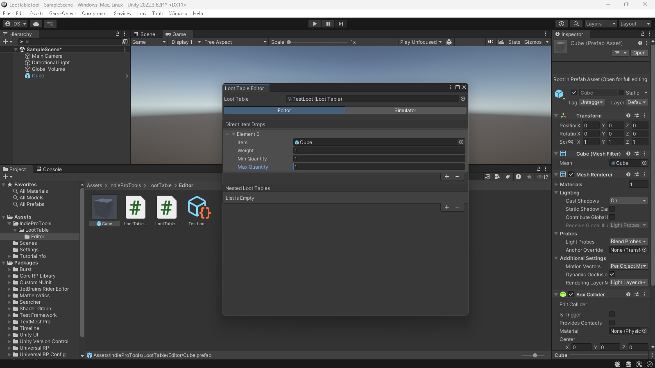Lock the Inspector panel
The image size is (655, 368).
click(643, 34)
